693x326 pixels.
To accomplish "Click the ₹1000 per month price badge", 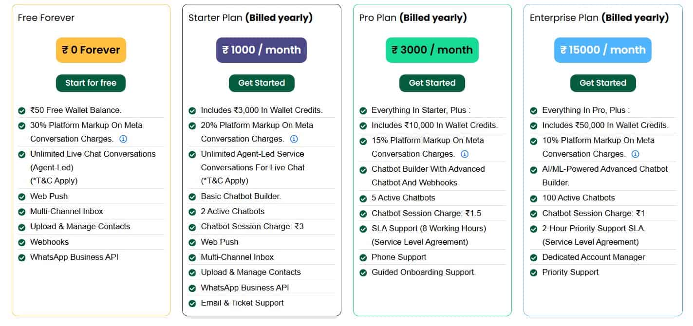I will pyautogui.click(x=262, y=50).
